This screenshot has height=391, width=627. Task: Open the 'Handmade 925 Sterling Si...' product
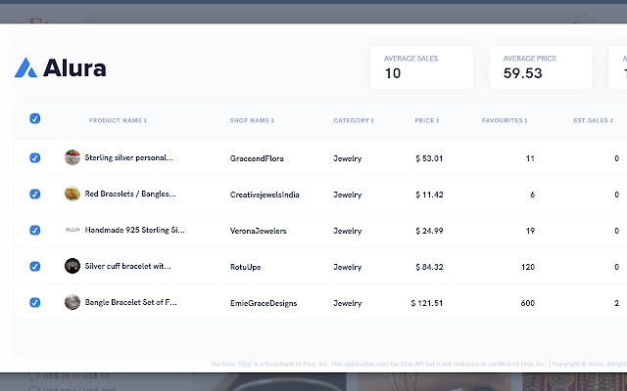135,231
